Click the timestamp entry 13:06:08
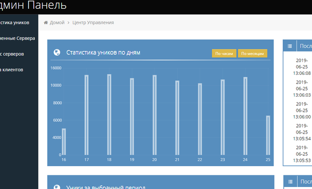The image size is (312, 189). pyautogui.click(x=302, y=67)
